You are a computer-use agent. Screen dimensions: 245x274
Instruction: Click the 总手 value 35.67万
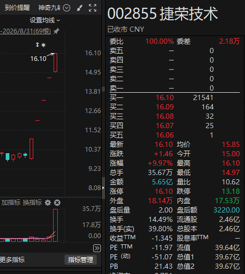tap(160, 172)
